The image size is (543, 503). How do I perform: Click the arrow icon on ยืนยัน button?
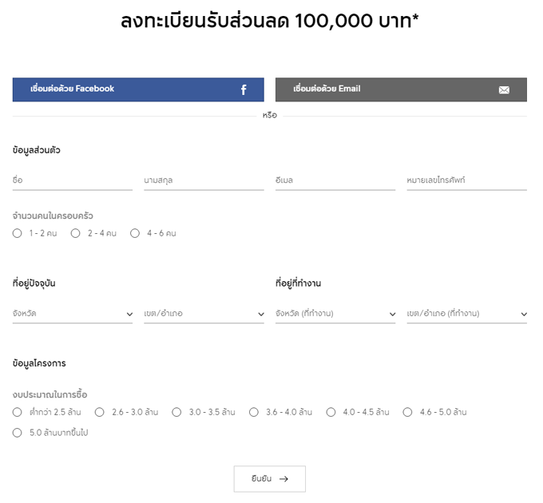pyautogui.click(x=283, y=479)
